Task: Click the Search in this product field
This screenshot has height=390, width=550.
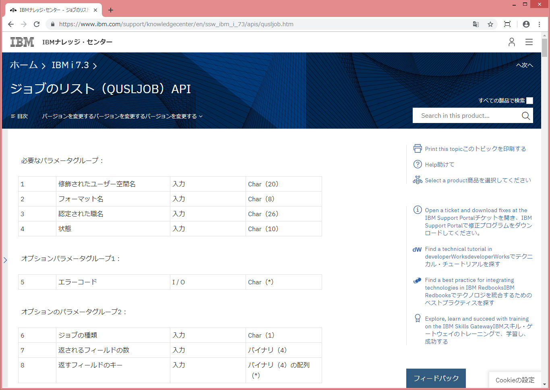Action: pyautogui.click(x=467, y=116)
